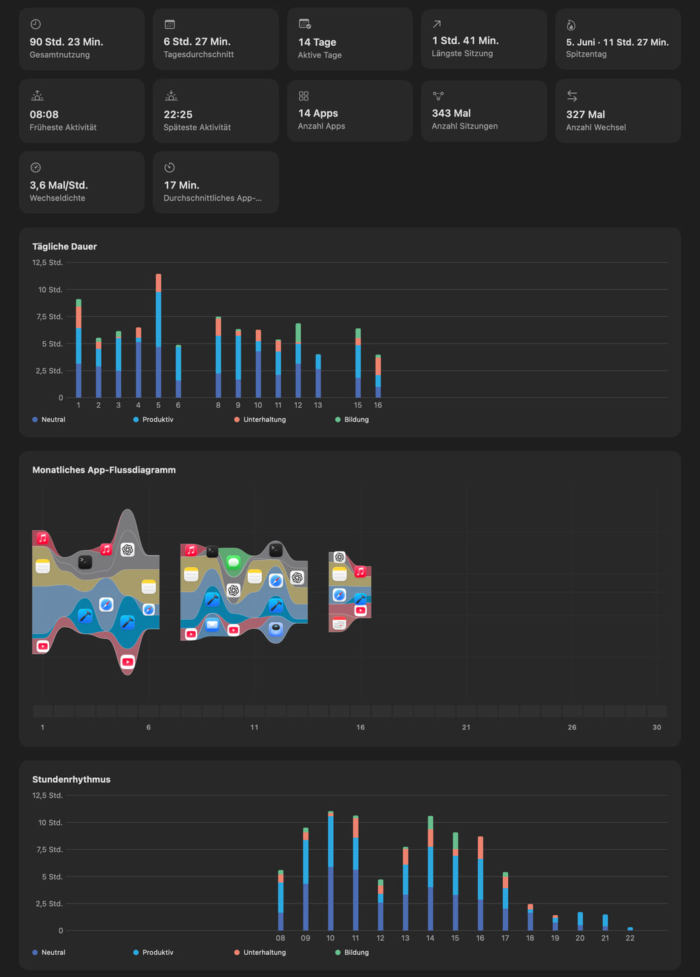The image size is (700, 977).
Task: Select the day 5 bar in Tägliche Dauer
Action: coord(158,336)
